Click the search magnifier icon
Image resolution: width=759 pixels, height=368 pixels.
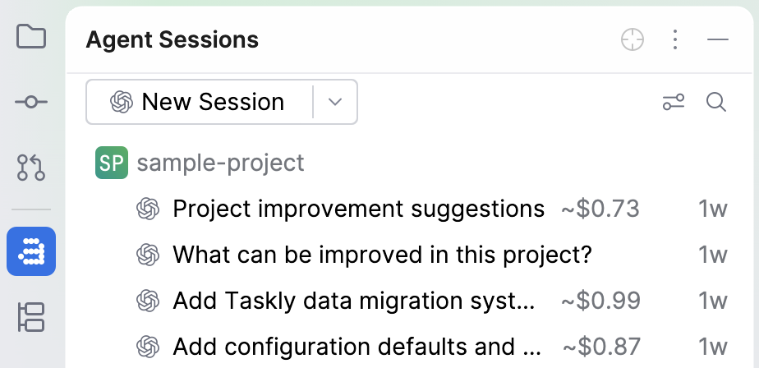tap(716, 102)
